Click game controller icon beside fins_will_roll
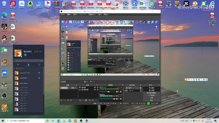The width and height of the screenshot is (219, 123). [39, 73]
